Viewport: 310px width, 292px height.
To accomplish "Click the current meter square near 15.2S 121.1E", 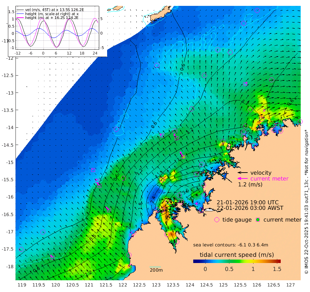I will pyautogui.click(x=93, y=170).
